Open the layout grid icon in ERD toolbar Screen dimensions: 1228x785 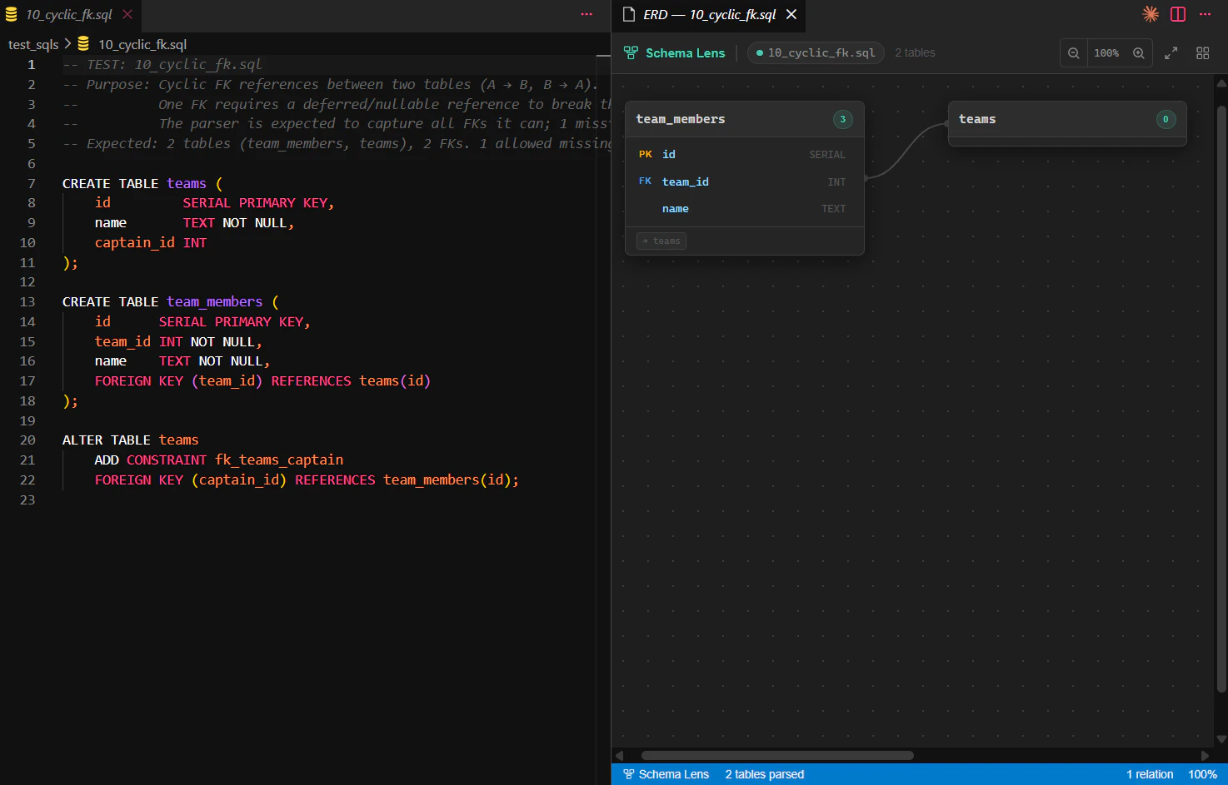tap(1202, 52)
